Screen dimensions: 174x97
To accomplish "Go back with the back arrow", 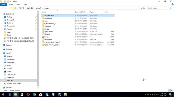I will tap(2, 8).
